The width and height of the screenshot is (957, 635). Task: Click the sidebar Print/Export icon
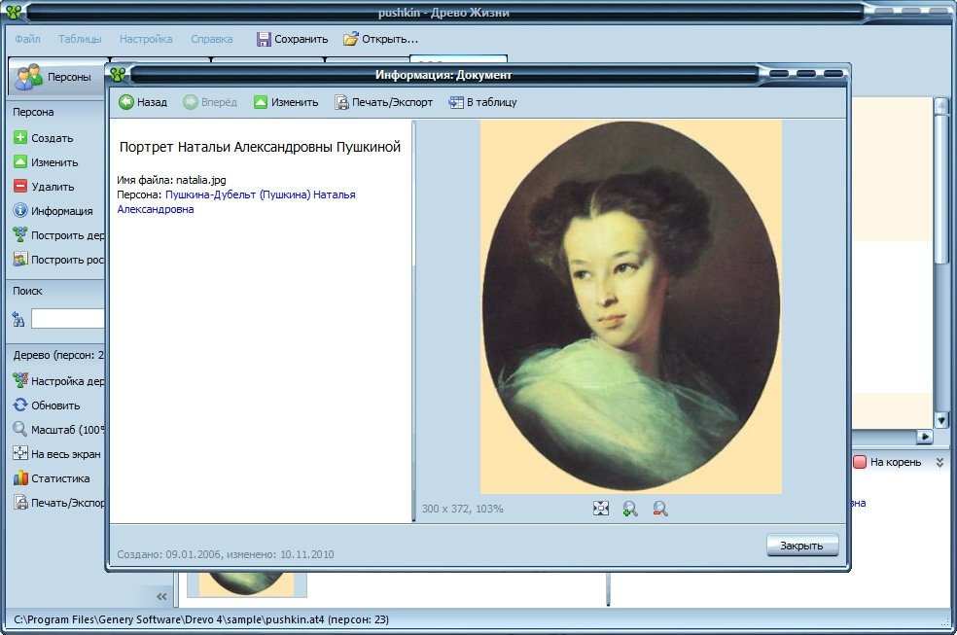coord(20,503)
